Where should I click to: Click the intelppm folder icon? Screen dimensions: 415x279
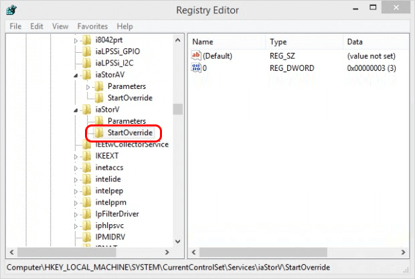pyautogui.click(x=86, y=202)
